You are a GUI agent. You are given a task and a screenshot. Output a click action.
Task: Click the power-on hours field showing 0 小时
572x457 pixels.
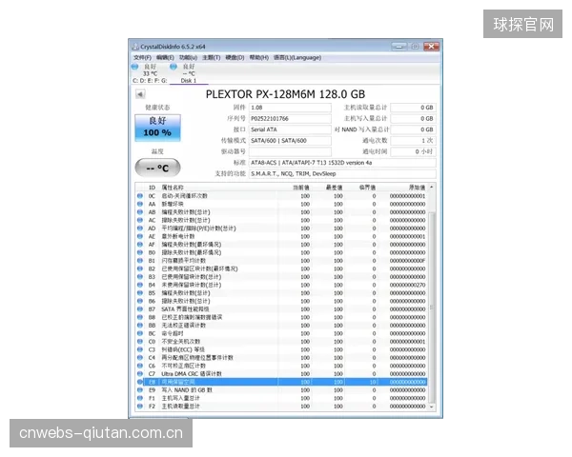tap(414, 151)
